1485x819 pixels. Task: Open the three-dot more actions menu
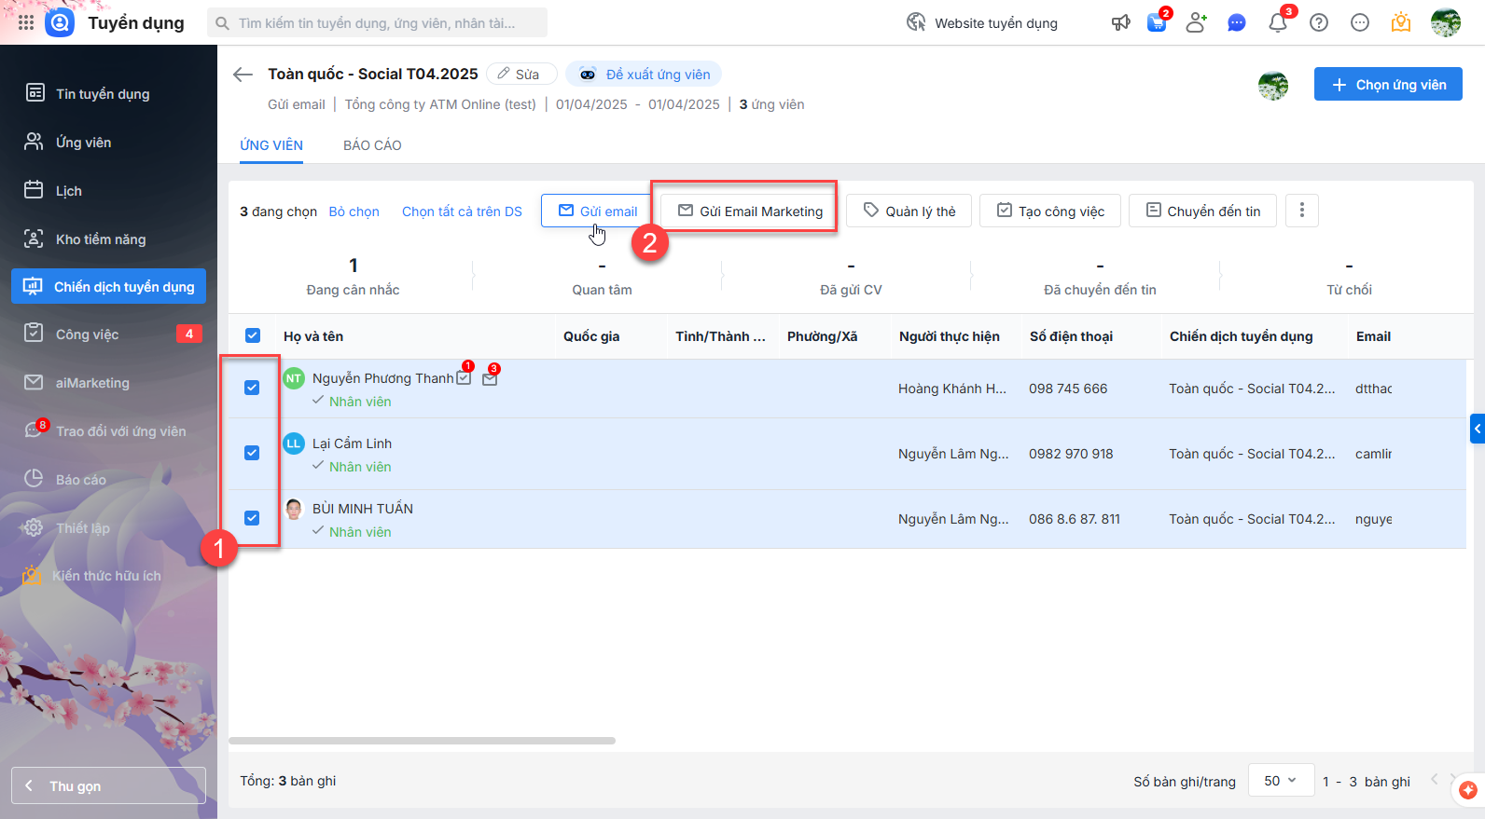coord(1301,211)
